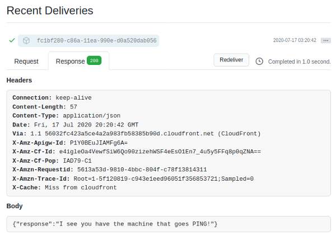
Task: Switch to the Request tab
Action: (26, 62)
